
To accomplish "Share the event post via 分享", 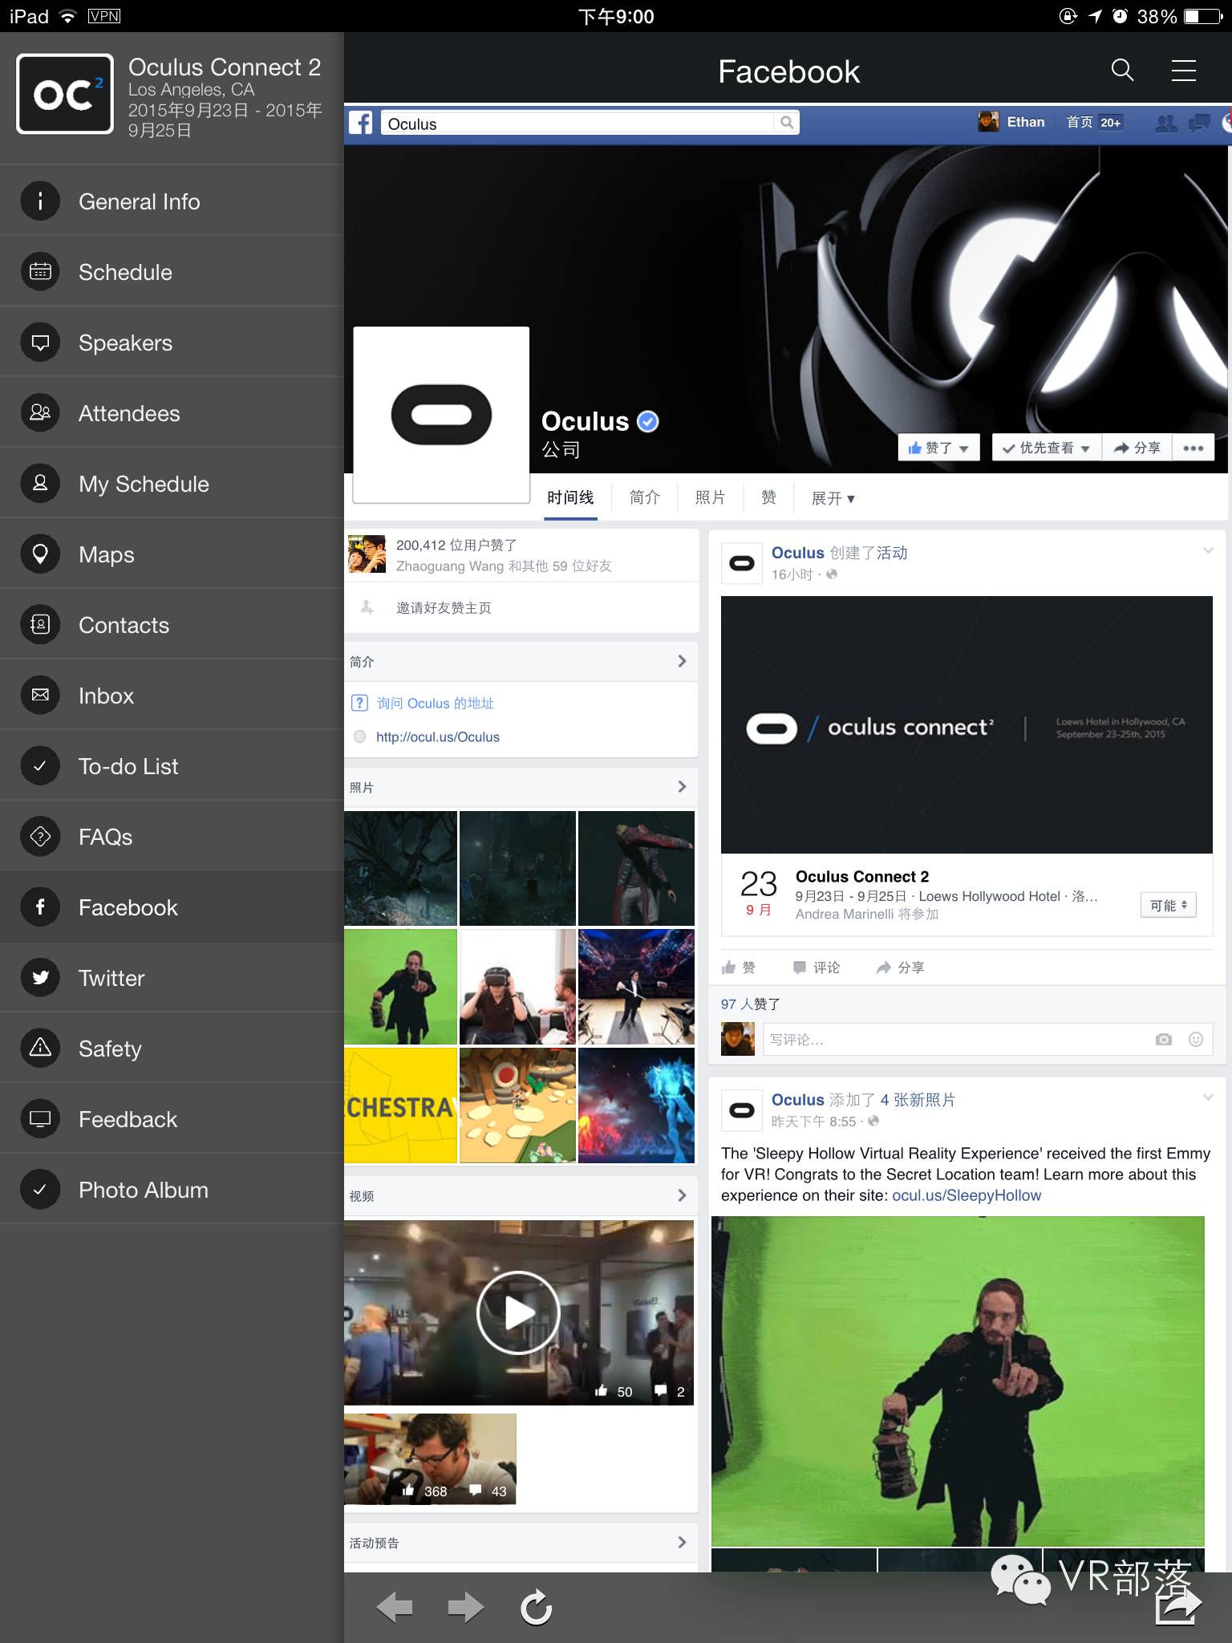I will point(901,968).
